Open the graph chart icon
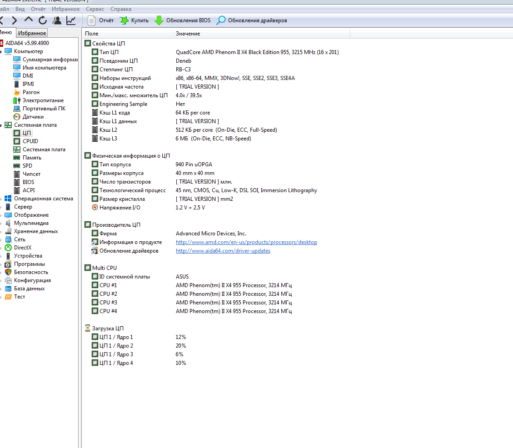513x448 pixels. [71, 20]
